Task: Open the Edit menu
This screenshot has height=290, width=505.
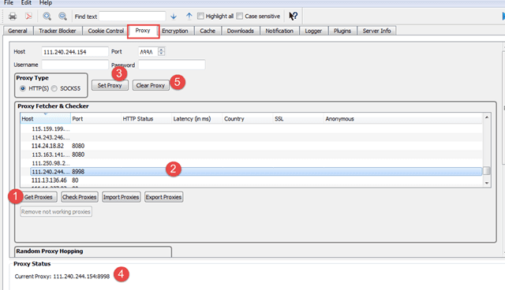Action: (26, 2)
